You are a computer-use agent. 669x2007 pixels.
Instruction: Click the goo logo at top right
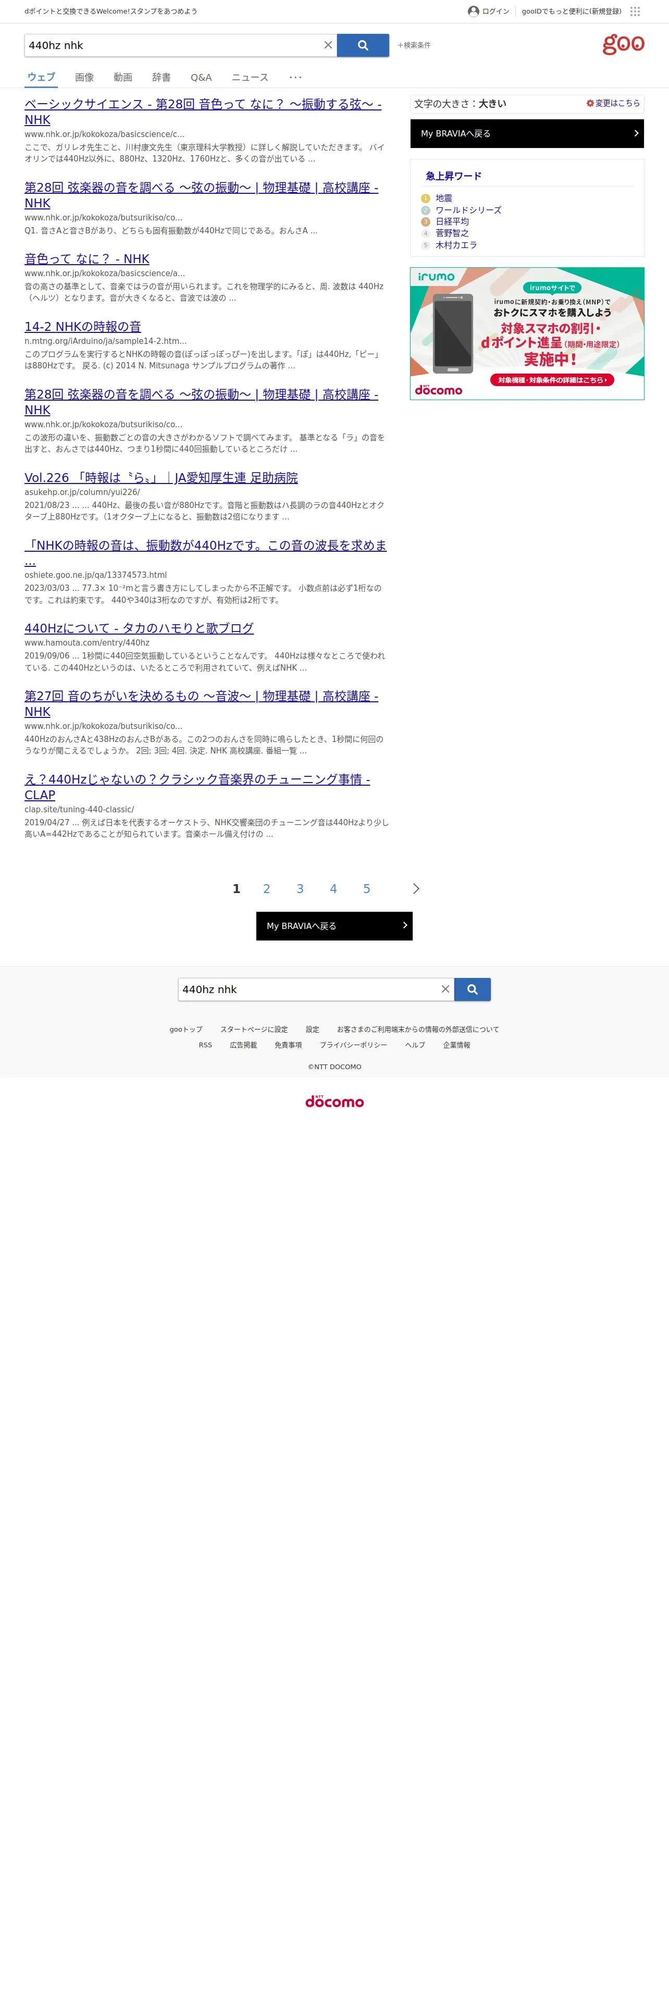pyautogui.click(x=623, y=44)
